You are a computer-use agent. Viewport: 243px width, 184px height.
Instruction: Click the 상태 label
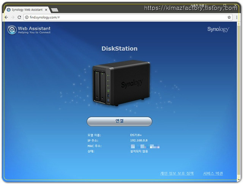(91, 151)
